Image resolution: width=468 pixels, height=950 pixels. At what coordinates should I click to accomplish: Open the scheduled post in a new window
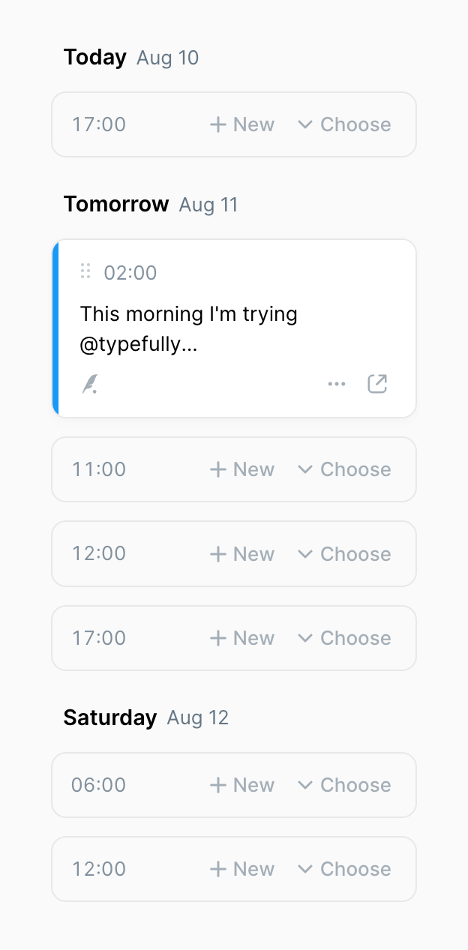pyautogui.click(x=377, y=383)
